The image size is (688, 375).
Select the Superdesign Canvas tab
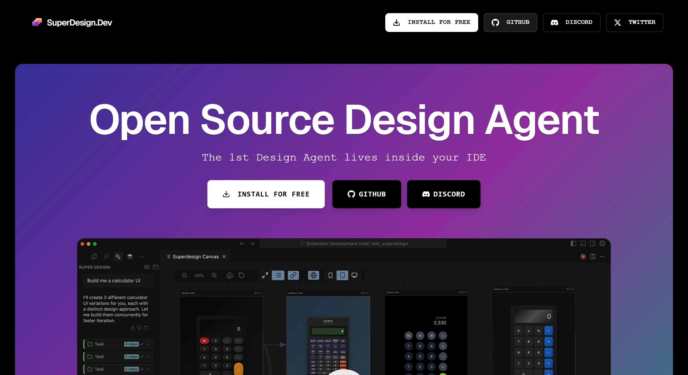195,257
